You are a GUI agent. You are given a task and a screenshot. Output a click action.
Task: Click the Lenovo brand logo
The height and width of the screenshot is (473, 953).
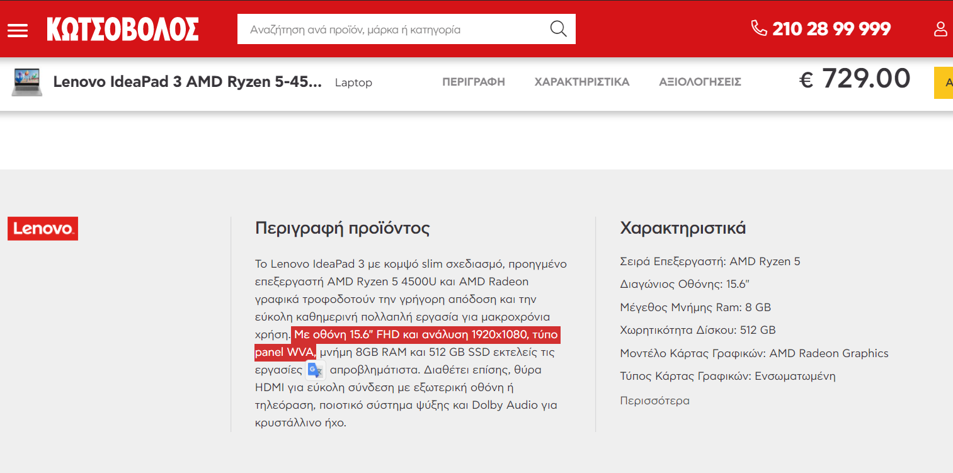[x=43, y=229]
